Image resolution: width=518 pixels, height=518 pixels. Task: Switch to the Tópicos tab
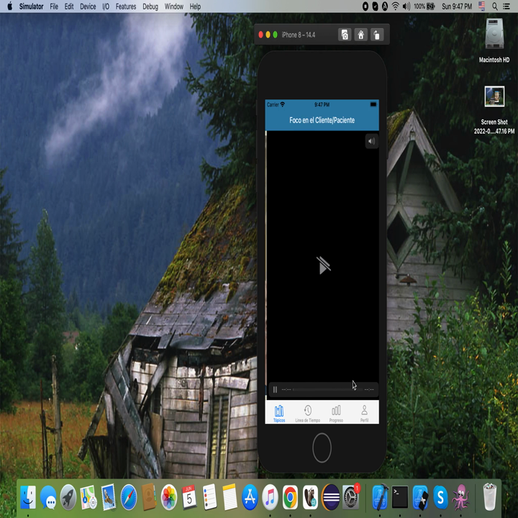click(279, 413)
